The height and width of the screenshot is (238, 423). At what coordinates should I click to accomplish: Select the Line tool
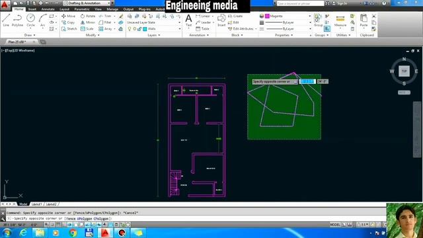click(6, 20)
